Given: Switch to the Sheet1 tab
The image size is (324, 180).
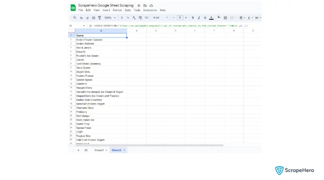Looking at the screenshot, I should point(99,150).
